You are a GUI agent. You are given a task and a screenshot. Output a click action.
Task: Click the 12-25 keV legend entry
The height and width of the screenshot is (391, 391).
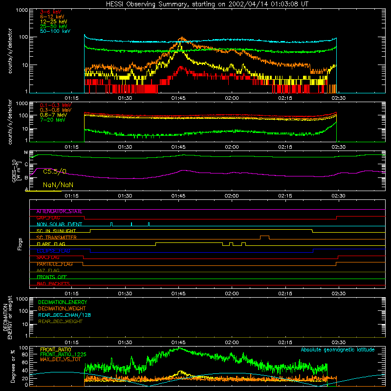click(54, 22)
